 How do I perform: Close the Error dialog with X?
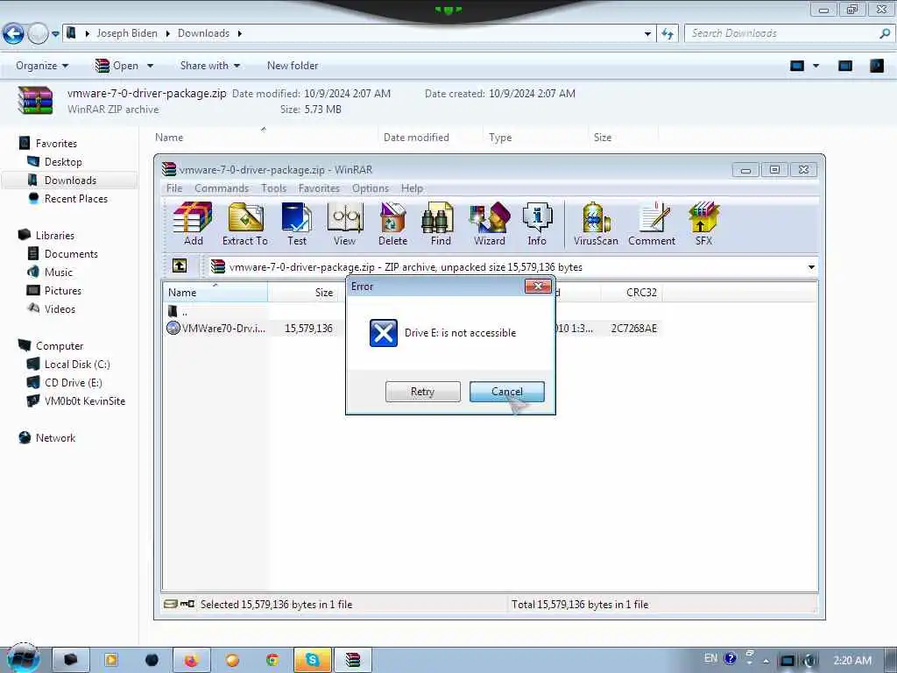coord(538,287)
